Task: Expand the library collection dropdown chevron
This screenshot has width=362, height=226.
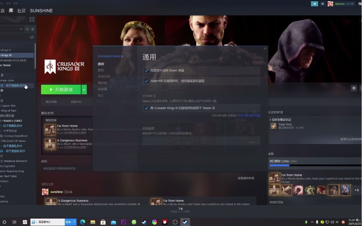Action: tap(21, 29)
